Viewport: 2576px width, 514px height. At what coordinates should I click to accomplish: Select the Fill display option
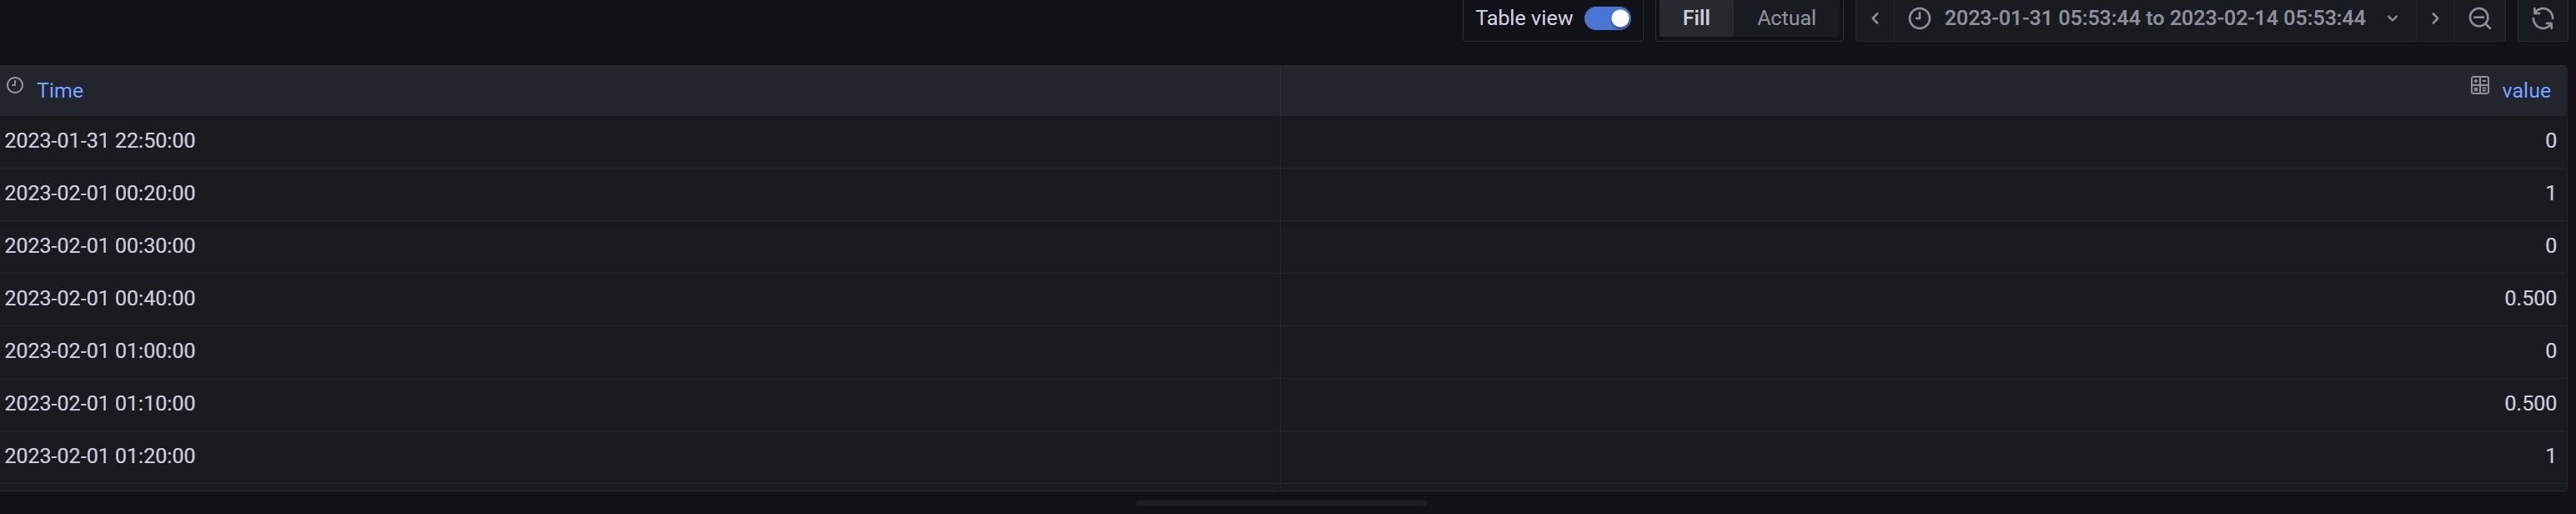[1695, 19]
